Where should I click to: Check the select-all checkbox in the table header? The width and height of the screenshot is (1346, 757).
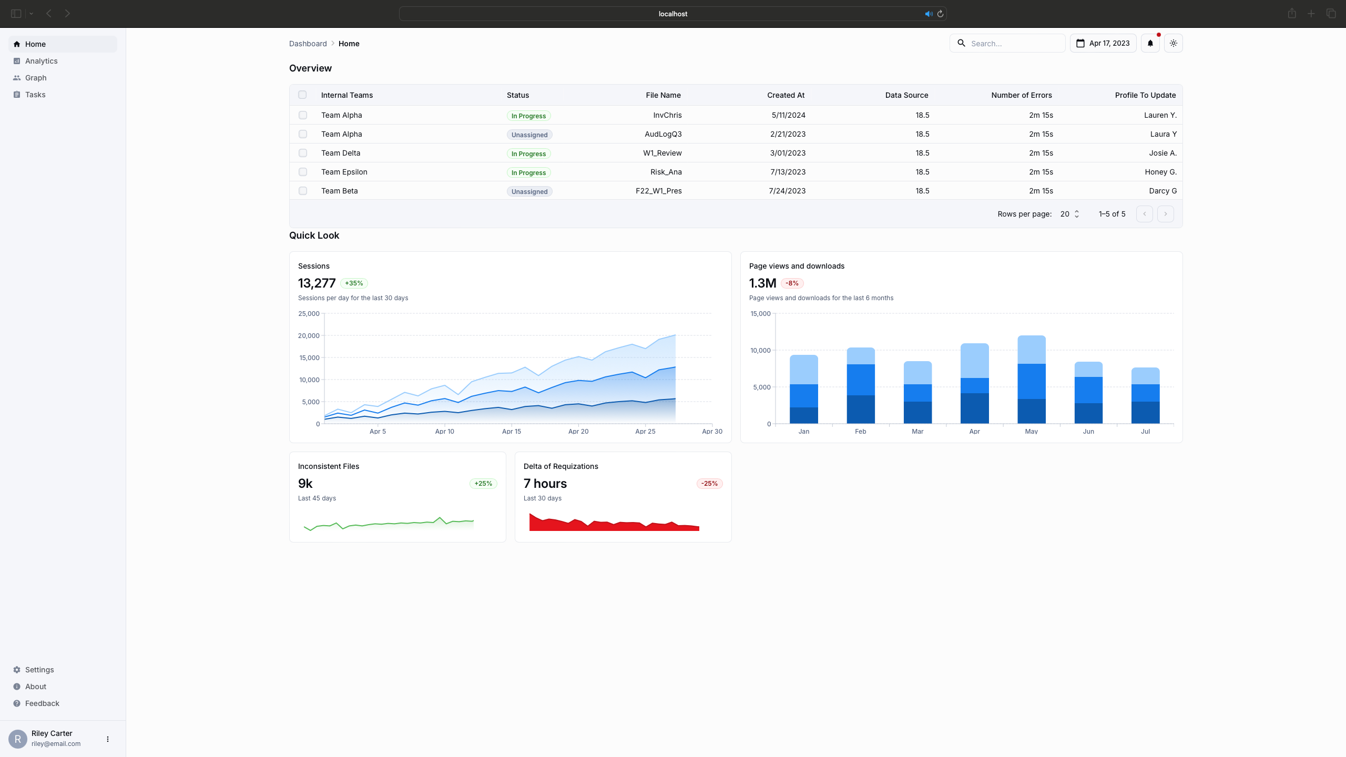pos(302,95)
